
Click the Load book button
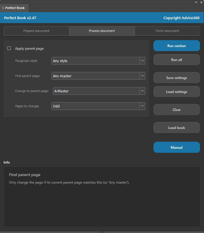[x=177, y=128]
